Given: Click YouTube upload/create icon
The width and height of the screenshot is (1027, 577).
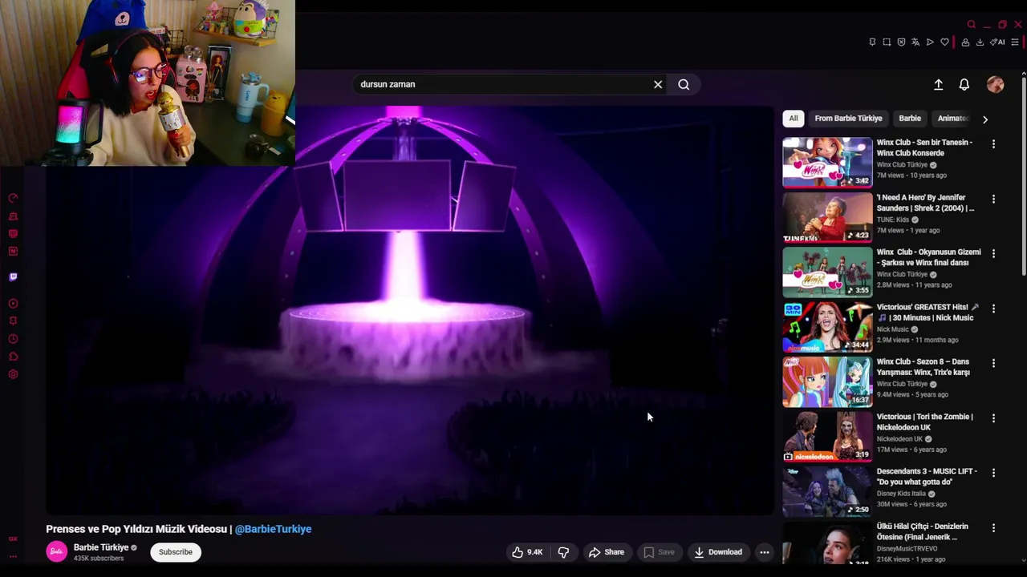Looking at the screenshot, I should pyautogui.click(x=938, y=84).
